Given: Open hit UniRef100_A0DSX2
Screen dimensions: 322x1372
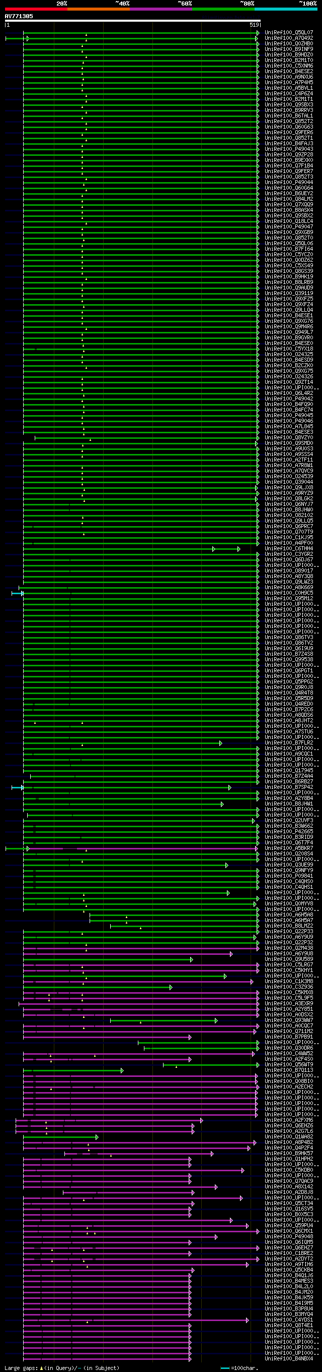Looking at the screenshot, I should click(x=289, y=1014).
